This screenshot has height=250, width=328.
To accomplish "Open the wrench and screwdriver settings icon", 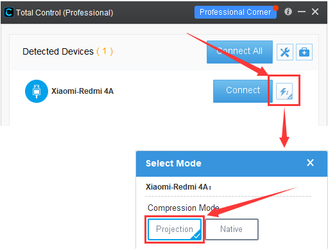I will tap(285, 52).
